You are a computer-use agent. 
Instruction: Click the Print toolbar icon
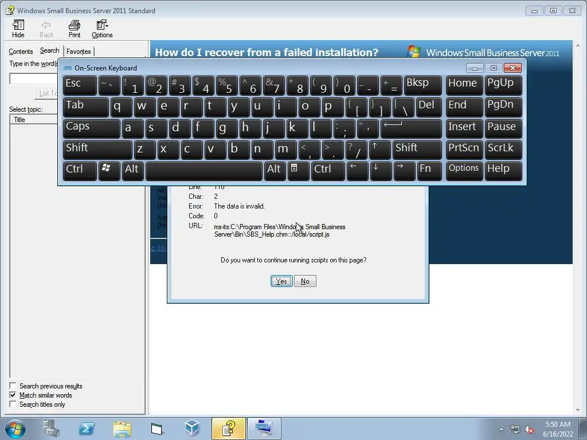[x=75, y=29]
